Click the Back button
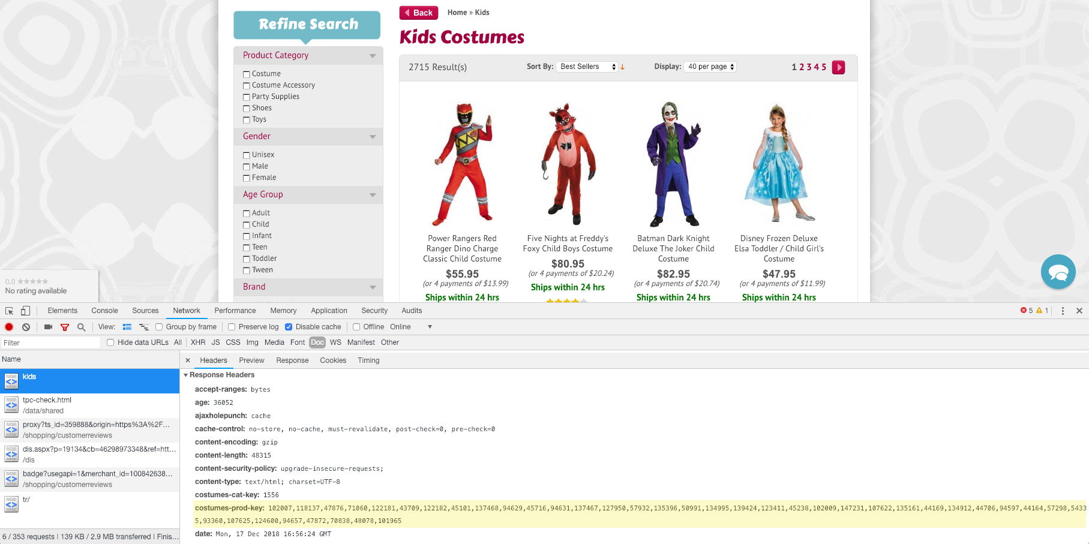 [419, 13]
